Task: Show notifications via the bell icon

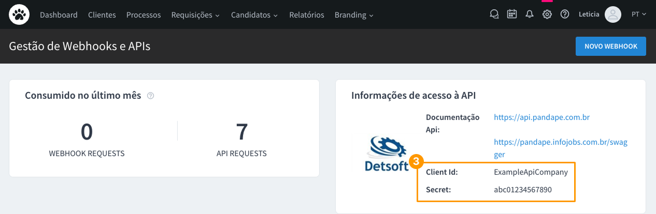Action: (530, 14)
